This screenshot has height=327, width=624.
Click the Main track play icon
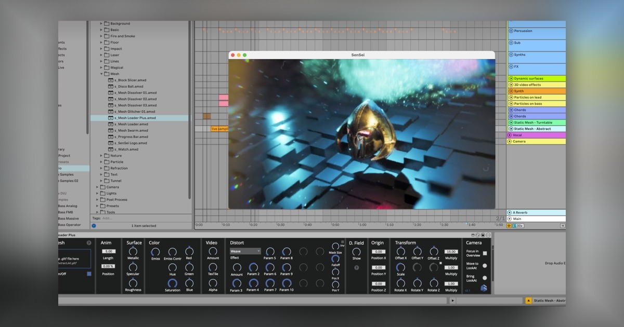[511, 219]
